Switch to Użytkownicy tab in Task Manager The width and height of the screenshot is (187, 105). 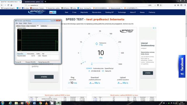click(44, 26)
